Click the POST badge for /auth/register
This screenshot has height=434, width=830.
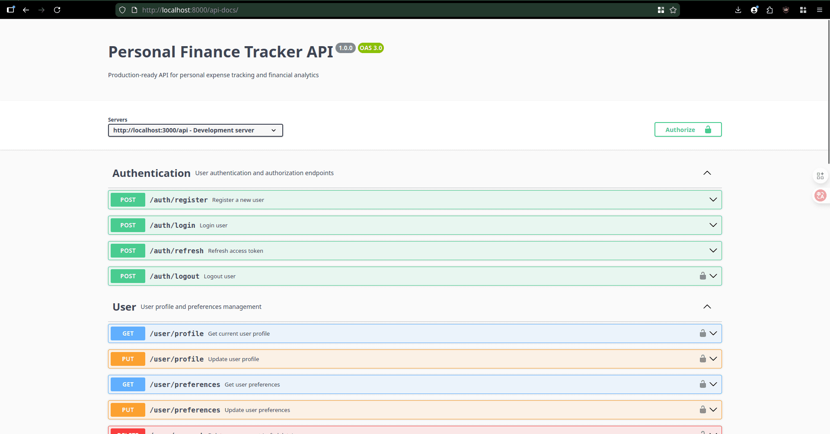[128, 200]
